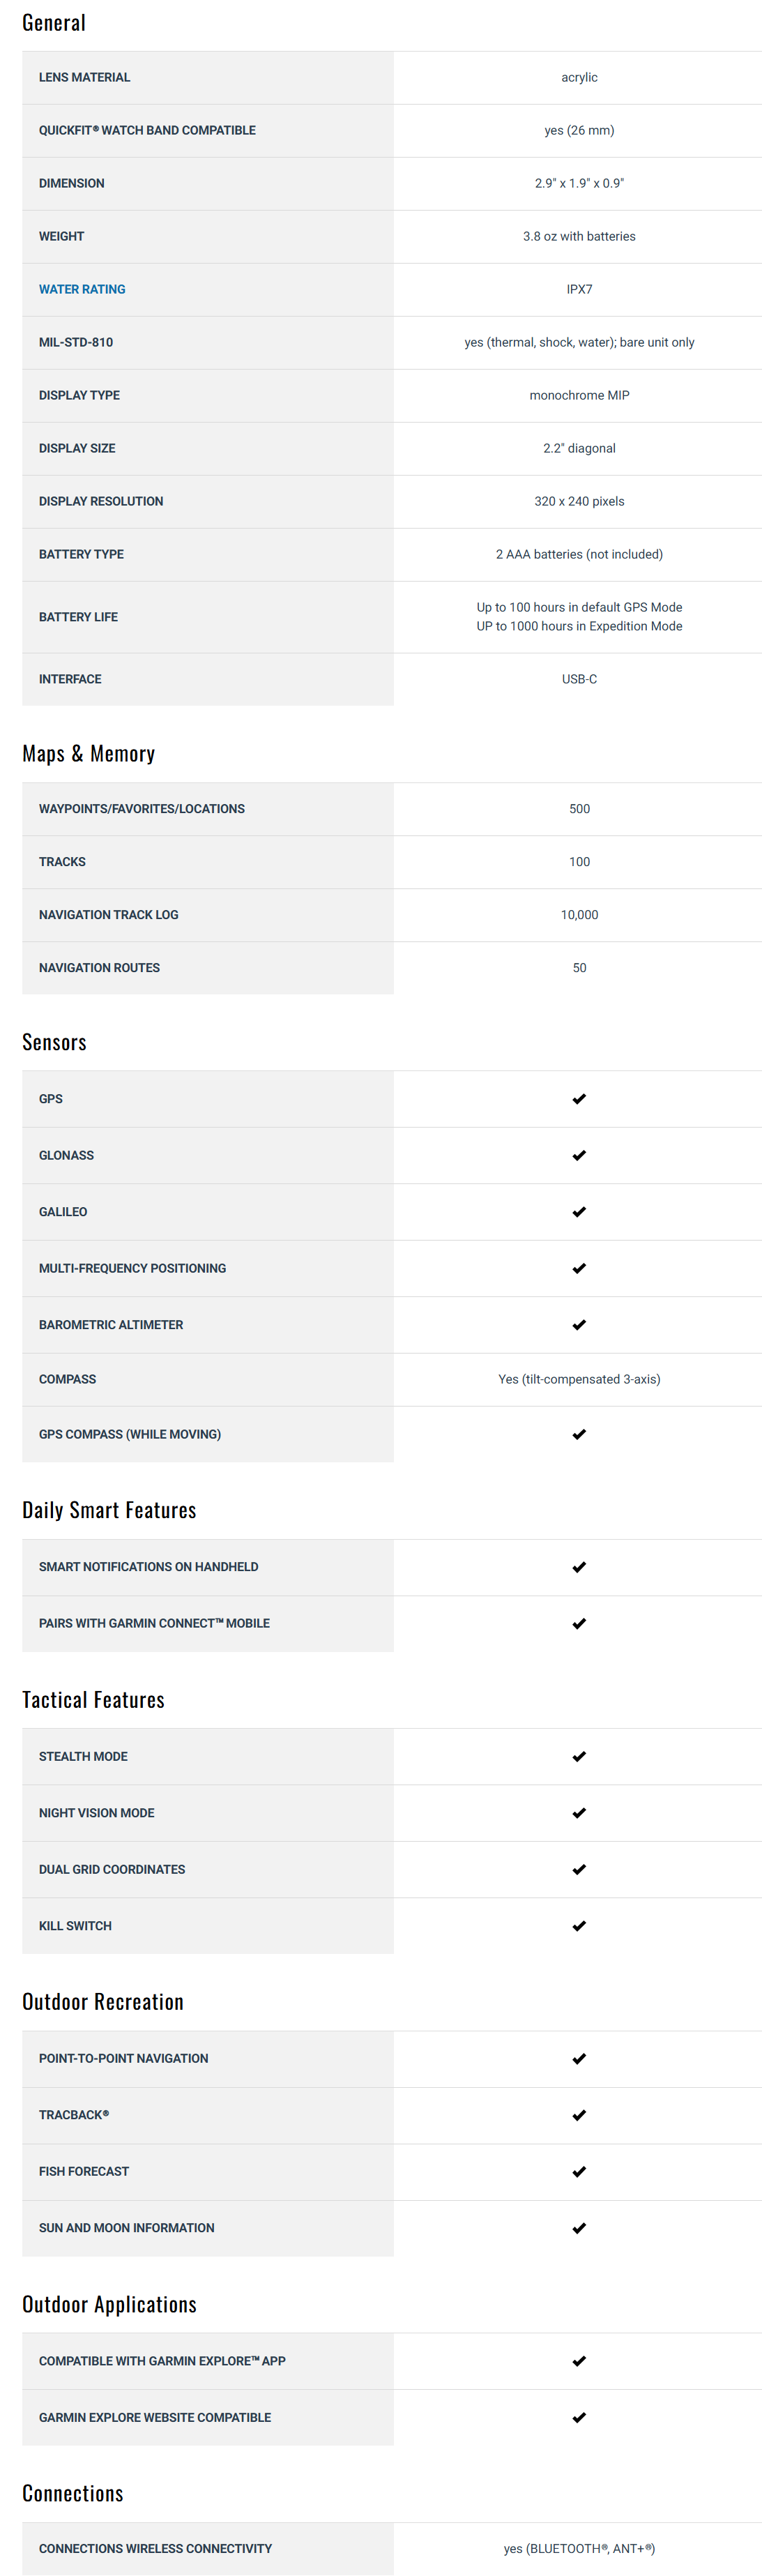Click the Tactical Features heading
This screenshot has width=762, height=2576.
[x=93, y=1700]
